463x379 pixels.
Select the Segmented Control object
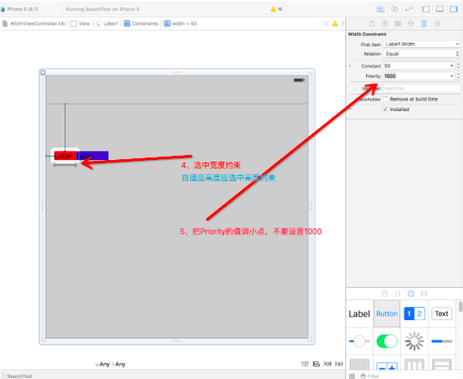pyautogui.click(x=414, y=313)
